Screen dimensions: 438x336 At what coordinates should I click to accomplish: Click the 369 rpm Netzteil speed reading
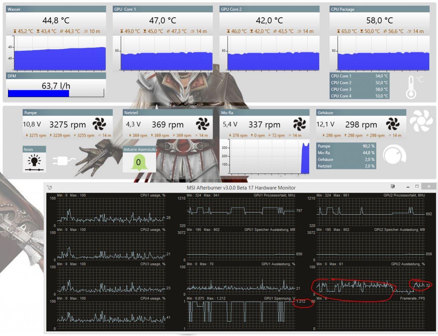click(x=168, y=125)
